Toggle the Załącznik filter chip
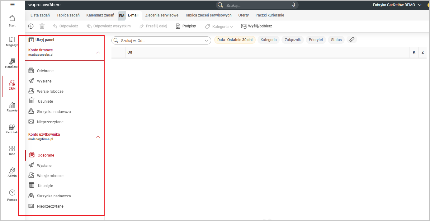The image size is (430, 221). [292, 40]
